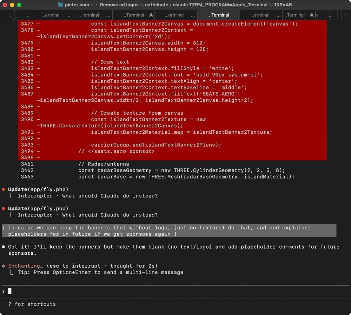The width and height of the screenshot is (351, 315).
Task: Click the fillText('SEATS.AERO' line
Action: click(165, 94)
